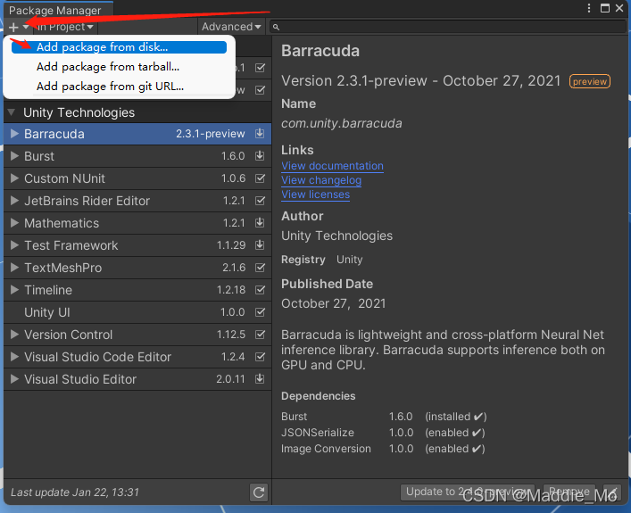The height and width of the screenshot is (513, 631).
Task: Maximize the Package Manager window
Action: pyautogui.click(x=605, y=8)
